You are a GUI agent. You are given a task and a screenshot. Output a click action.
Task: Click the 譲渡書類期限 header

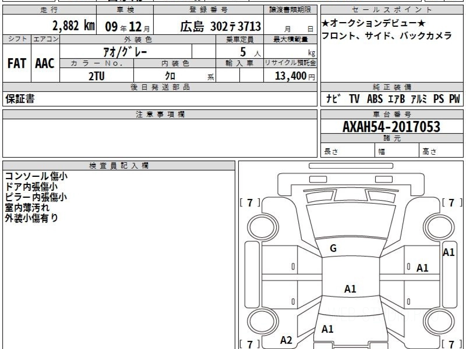290,10
